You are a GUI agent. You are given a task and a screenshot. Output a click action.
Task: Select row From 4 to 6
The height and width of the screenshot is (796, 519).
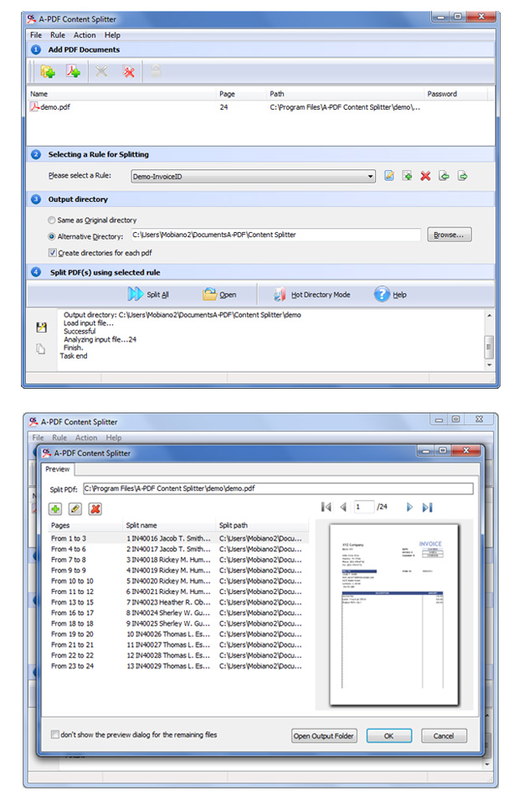pyautogui.click(x=177, y=549)
